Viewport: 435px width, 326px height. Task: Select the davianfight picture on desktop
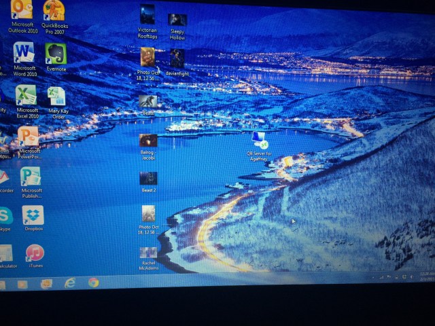click(177, 57)
